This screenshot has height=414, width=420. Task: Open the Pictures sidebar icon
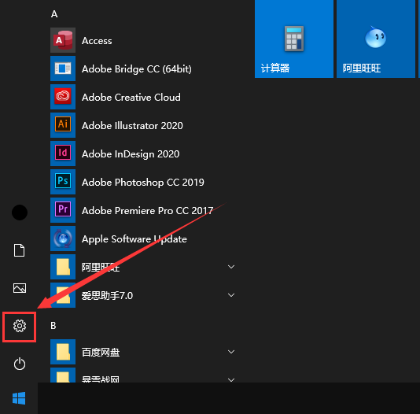[20, 288]
